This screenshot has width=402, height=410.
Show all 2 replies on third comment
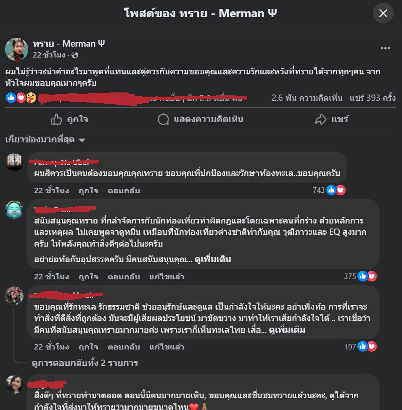(x=85, y=363)
